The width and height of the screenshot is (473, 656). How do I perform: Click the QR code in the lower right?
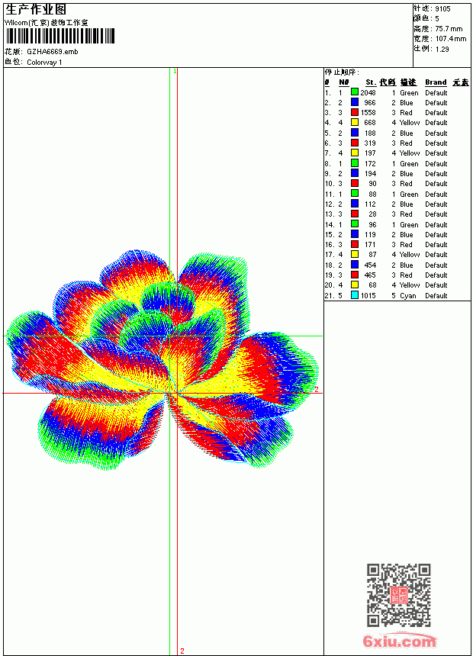399,595
